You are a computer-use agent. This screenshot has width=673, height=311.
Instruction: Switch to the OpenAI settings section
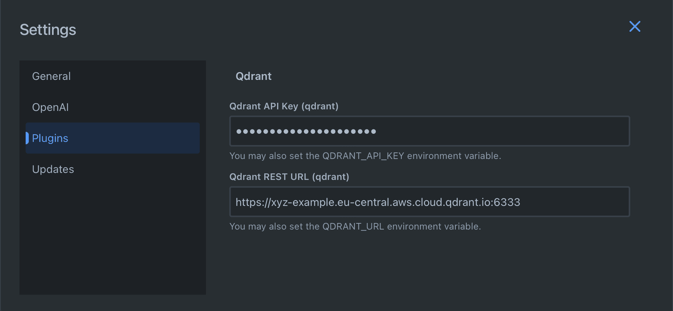[x=113, y=107]
